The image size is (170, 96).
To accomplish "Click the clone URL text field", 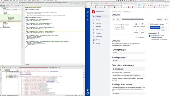I will 133,19.
